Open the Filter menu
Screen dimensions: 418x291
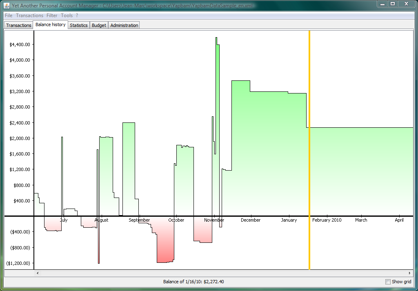[52, 16]
